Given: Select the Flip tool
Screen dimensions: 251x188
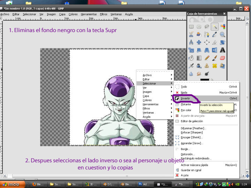Looking at the screenshot, I should click(x=215, y=50).
